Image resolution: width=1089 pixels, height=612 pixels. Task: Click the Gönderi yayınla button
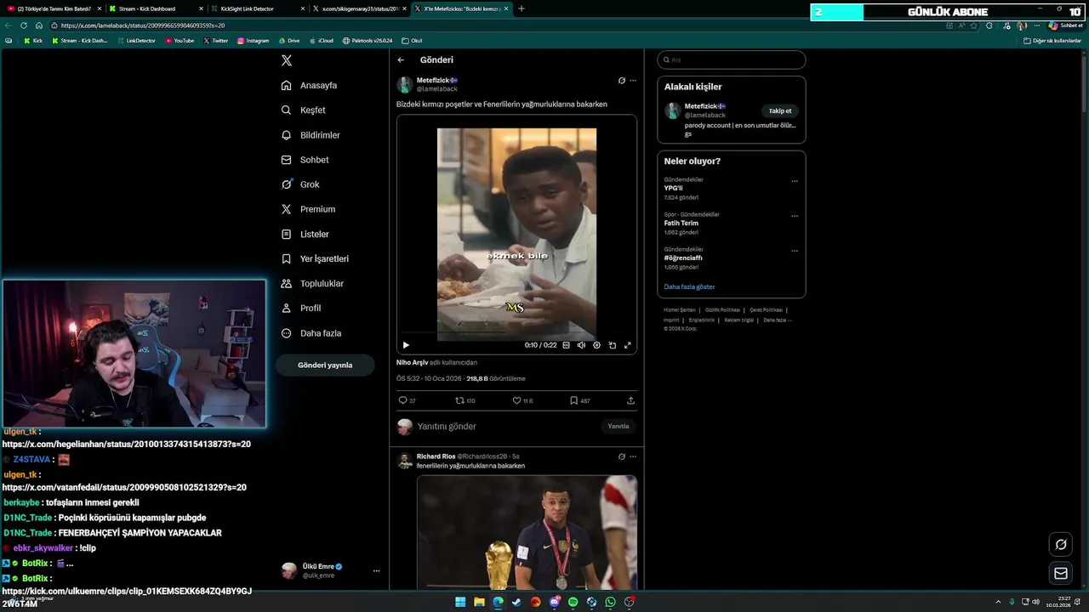325,365
